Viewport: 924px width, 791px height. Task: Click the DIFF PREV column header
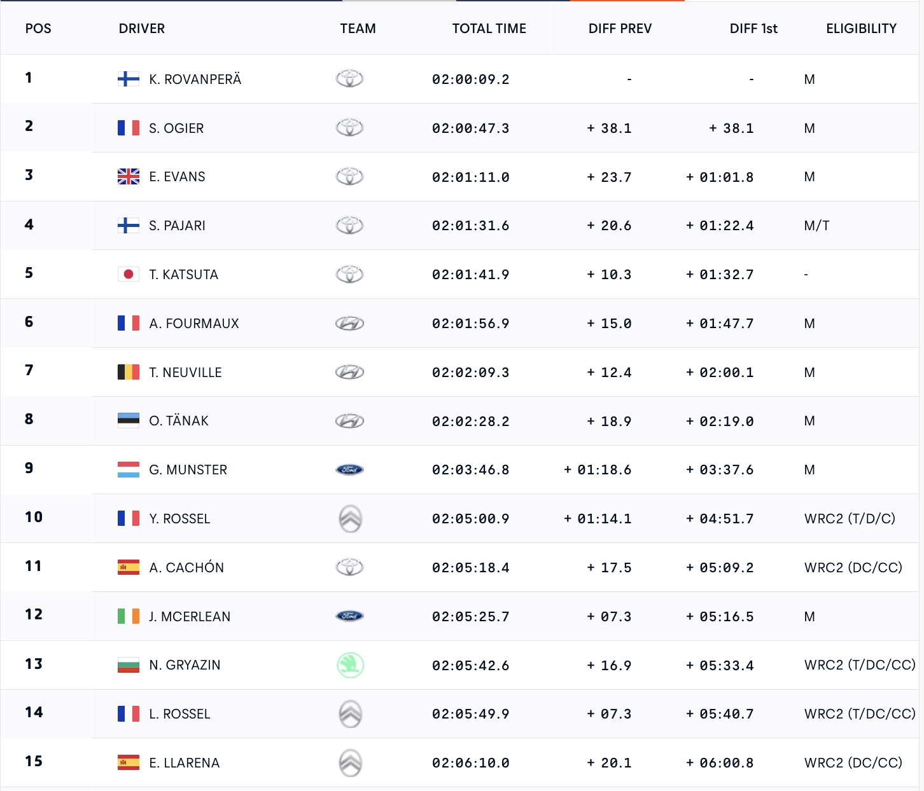point(620,29)
